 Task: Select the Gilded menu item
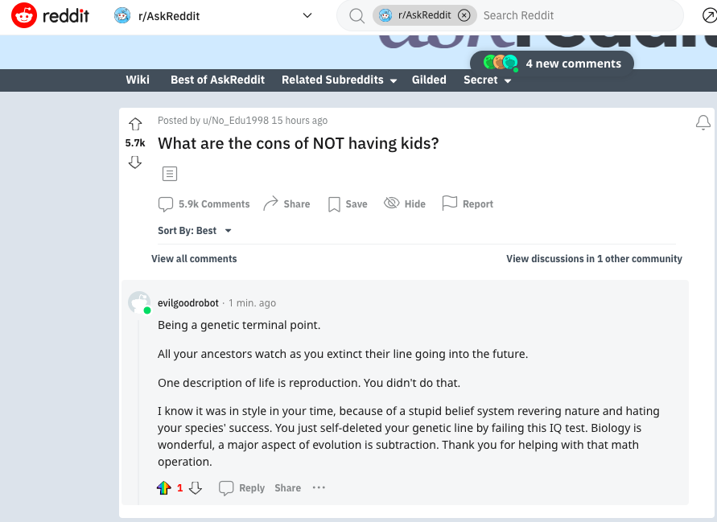point(429,80)
